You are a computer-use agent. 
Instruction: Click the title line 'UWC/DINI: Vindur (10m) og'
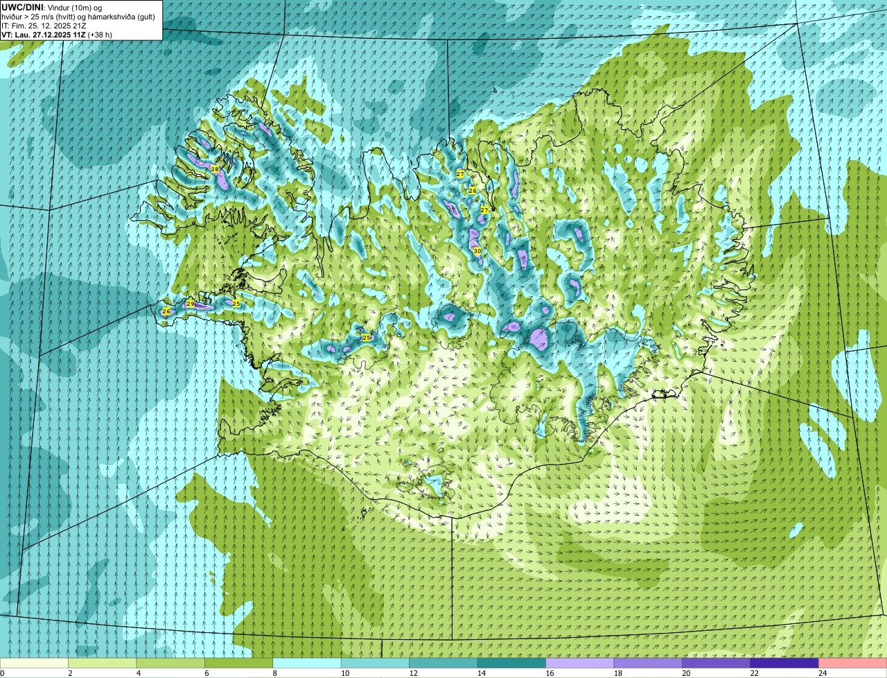[52, 8]
